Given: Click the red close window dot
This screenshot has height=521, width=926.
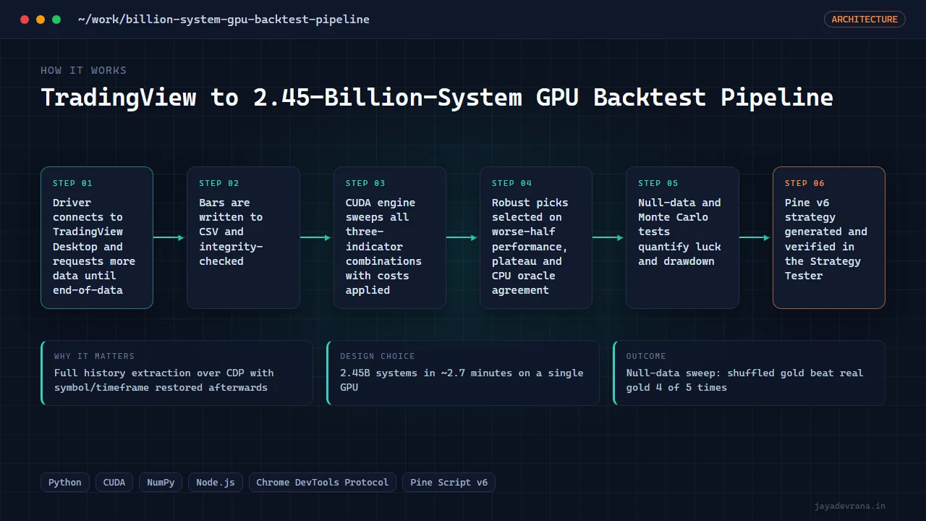Looking at the screenshot, I should point(25,20).
